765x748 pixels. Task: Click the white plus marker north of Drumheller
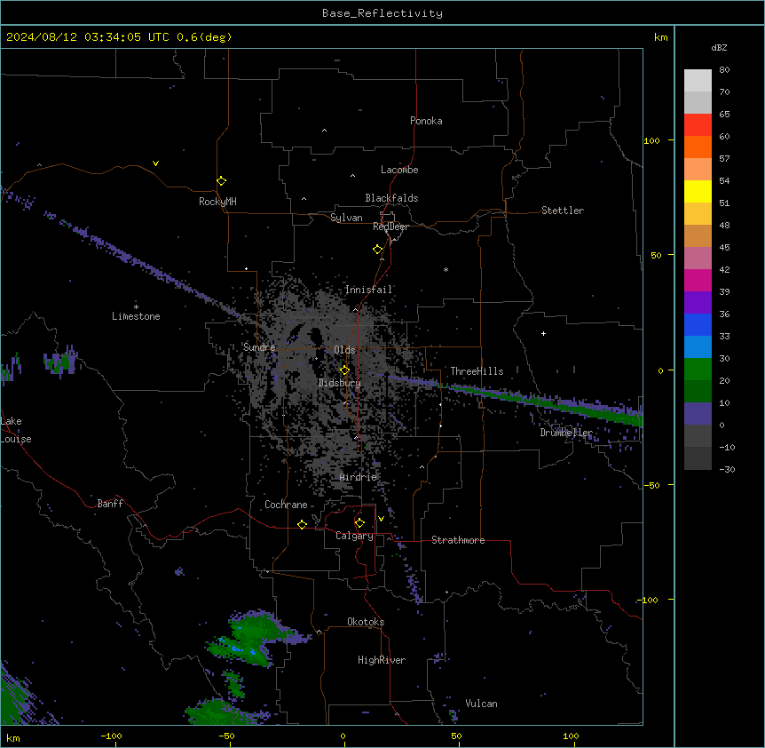tap(543, 333)
